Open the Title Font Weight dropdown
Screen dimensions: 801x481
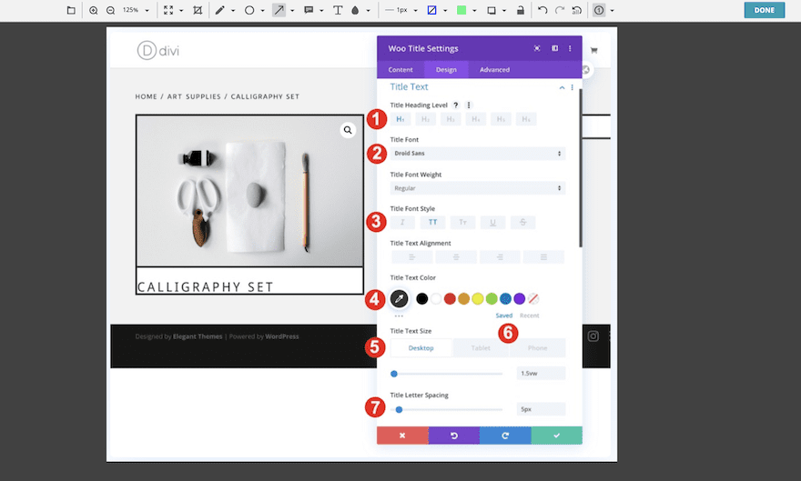point(477,188)
